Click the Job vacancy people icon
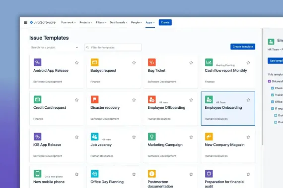 pyautogui.click(x=94, y=137)
